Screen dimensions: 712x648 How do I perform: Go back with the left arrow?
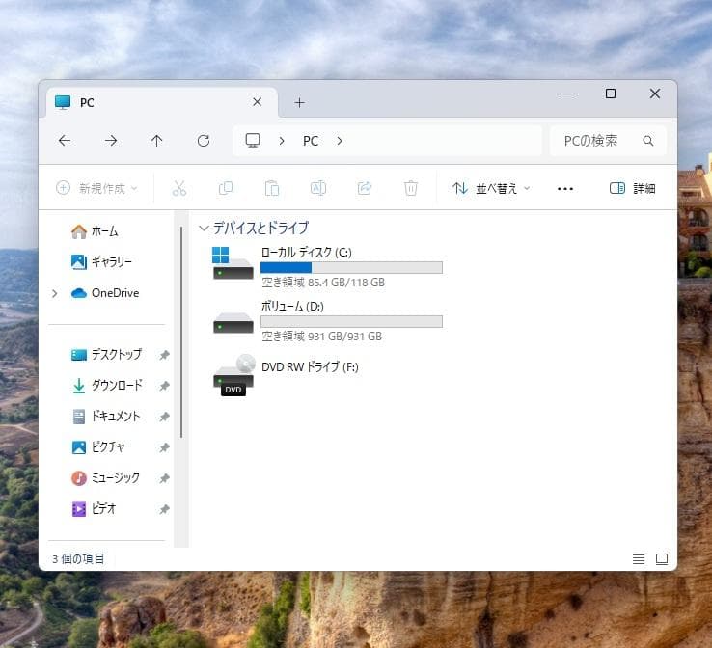(x=65, y=141)
